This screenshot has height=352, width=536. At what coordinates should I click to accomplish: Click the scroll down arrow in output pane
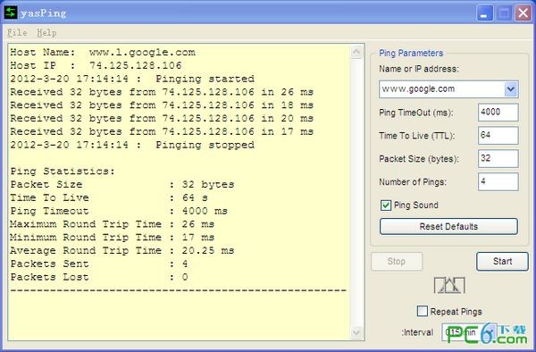(x=356, y=331)
